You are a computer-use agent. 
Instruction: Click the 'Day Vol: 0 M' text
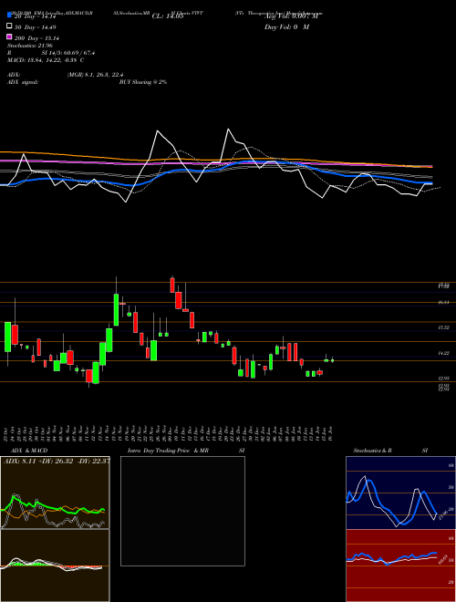pos(286,26)
